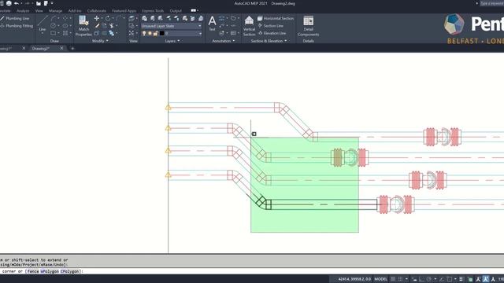Click the WPolygon option in command line
Screen dimensions: 504x283
[x=50, y=271]
